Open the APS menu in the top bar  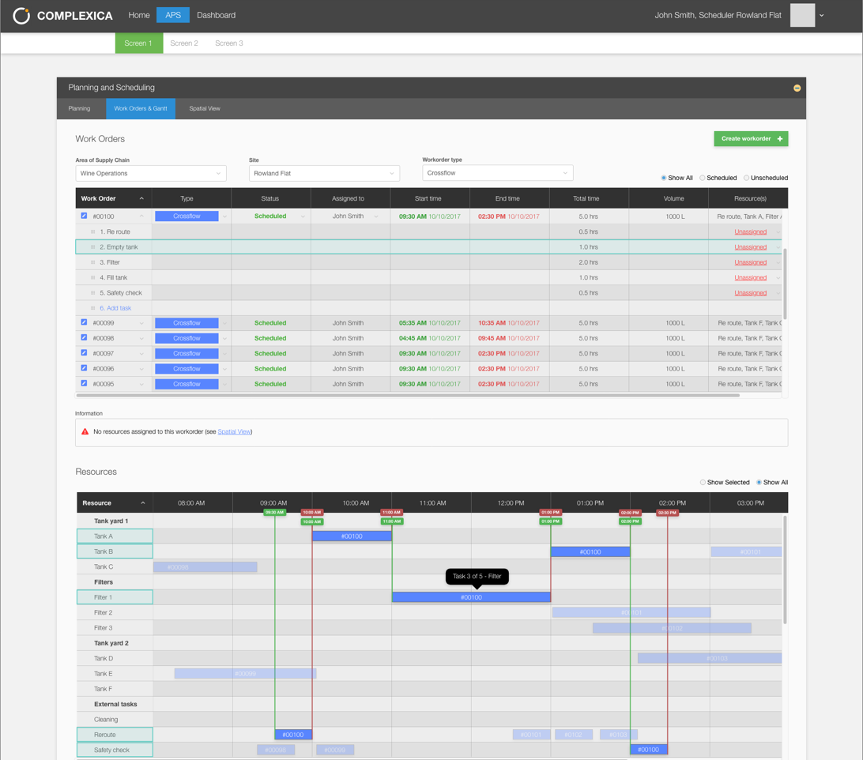click(172, 15)
